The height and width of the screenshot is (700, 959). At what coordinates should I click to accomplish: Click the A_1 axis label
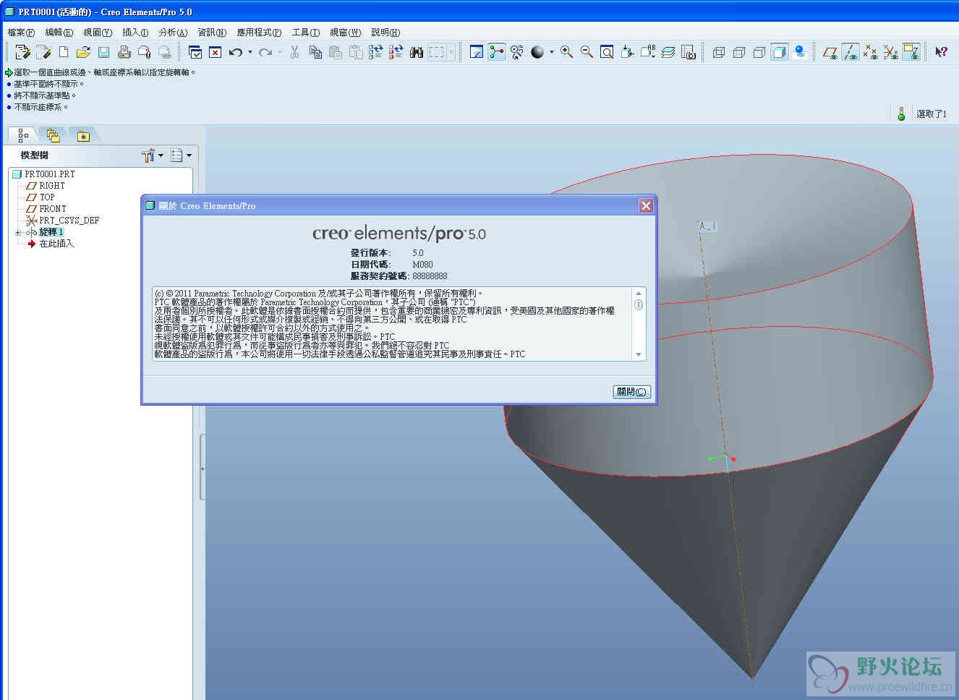(x=707, y=226)
